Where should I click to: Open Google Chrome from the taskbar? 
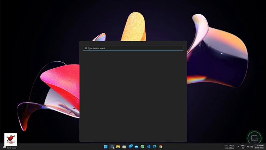[x=161, y=147]
